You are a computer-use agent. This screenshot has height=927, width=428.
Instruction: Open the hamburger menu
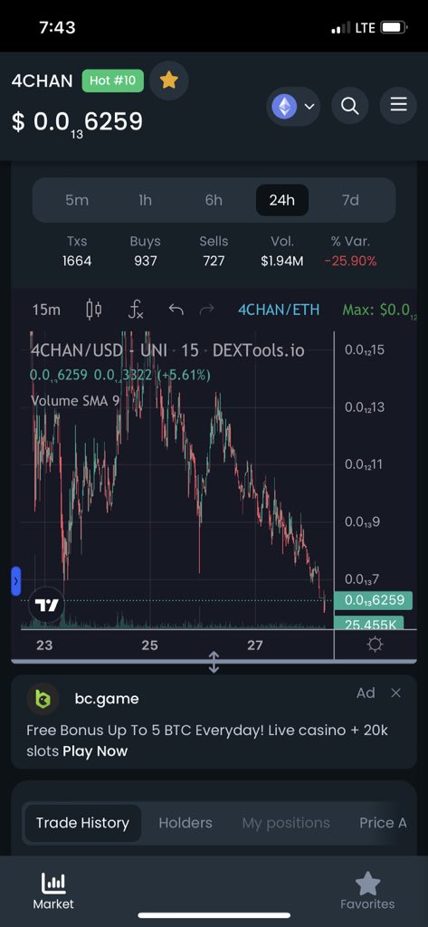click(x=398, y=105)
